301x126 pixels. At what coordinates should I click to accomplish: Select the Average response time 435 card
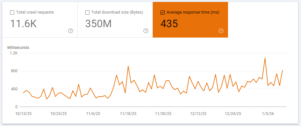(190, 19)
